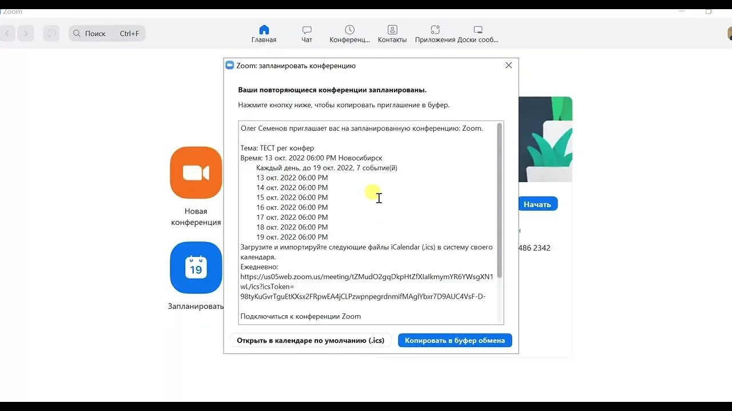Viewport: 732px width, 411px height.
Task: Click the Запланировать label
Action: click(x=196, y=306)
